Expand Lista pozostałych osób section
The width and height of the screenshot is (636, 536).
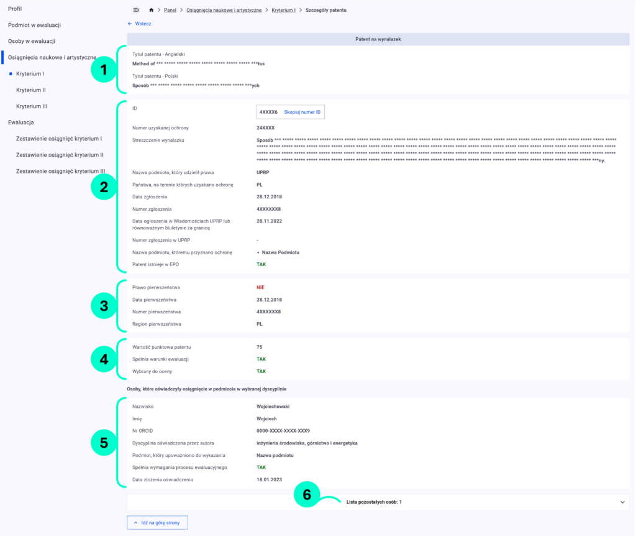[374, 501]
